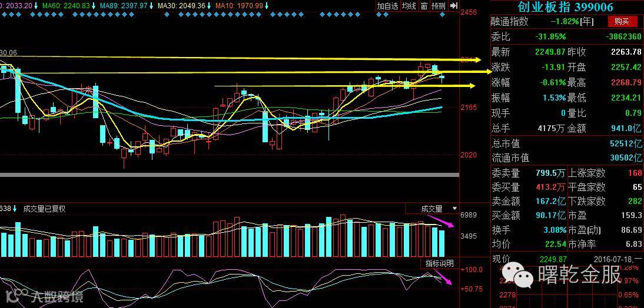Viewport: 644px width, 308px height.
Task: Click the -3862360 委差 value
Action: (x=623, y=36)
